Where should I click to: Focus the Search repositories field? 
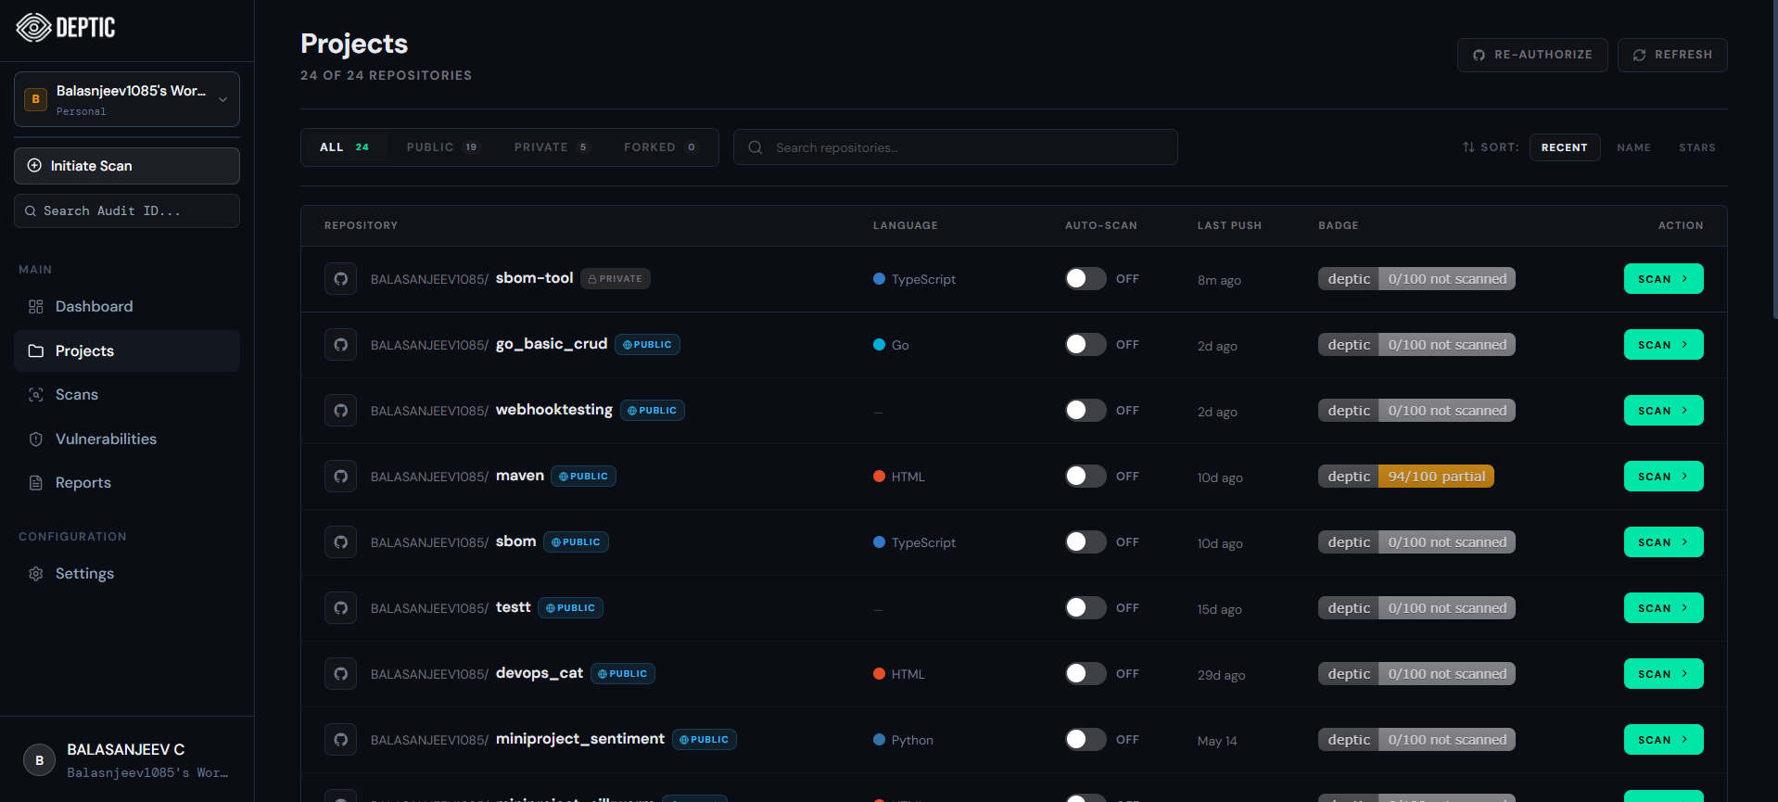click(956, 147)
